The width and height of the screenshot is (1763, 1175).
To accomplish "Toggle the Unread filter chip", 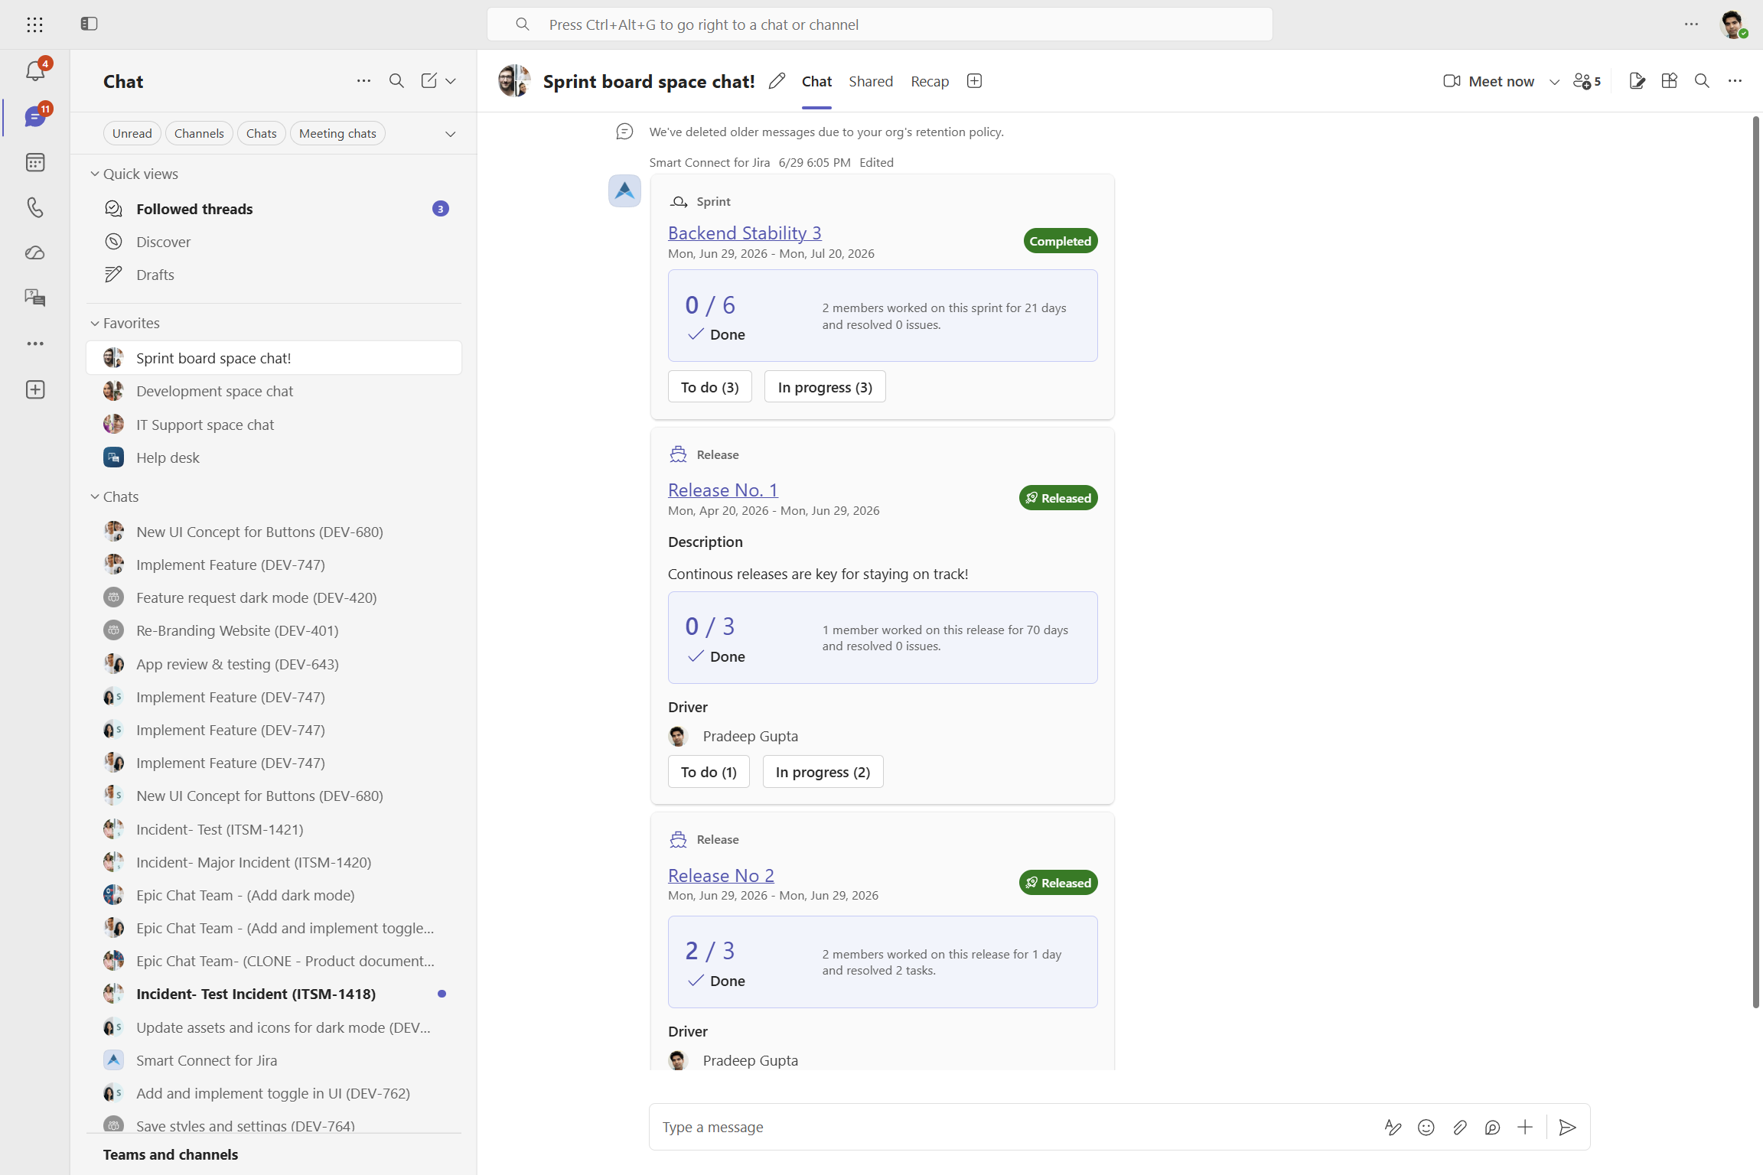I will pyautogui.click(x=132, y=133).
